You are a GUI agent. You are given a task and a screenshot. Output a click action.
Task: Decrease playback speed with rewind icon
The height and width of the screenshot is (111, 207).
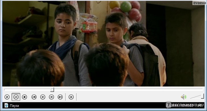click(43, 97)
